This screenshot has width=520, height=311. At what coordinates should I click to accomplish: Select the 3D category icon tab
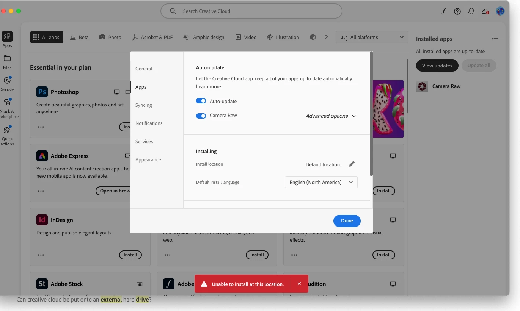click(x=313, y=37)
